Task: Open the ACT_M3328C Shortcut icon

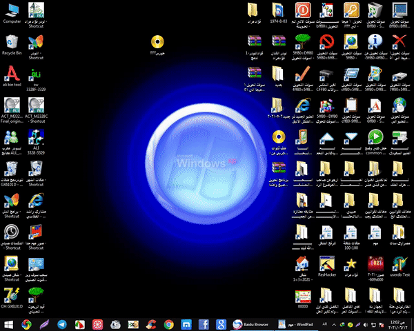Action: 37,110
